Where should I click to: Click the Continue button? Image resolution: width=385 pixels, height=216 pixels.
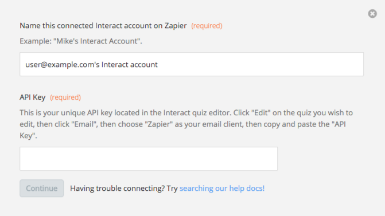[x=41, y=188]
